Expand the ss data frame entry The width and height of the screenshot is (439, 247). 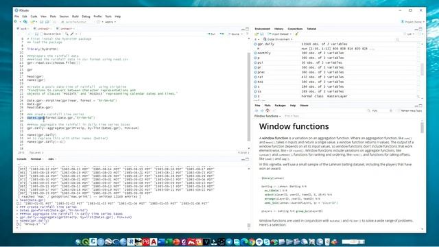pos(255,91)
